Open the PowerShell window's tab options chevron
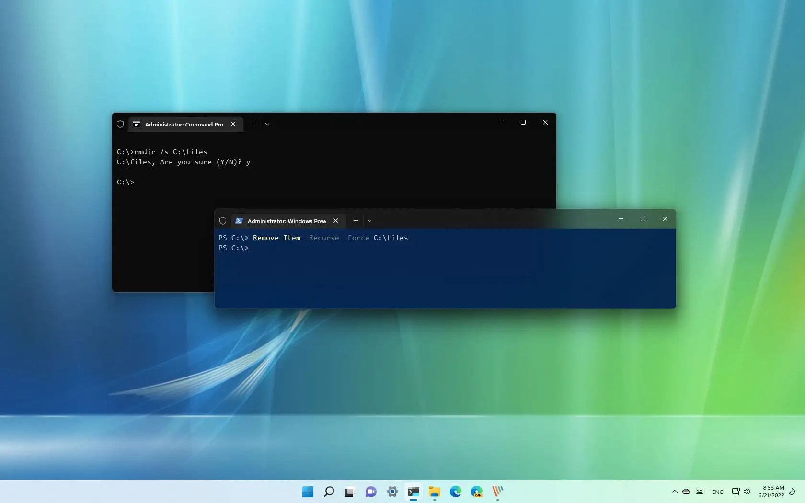805x503 pixels. pos(370,221)
